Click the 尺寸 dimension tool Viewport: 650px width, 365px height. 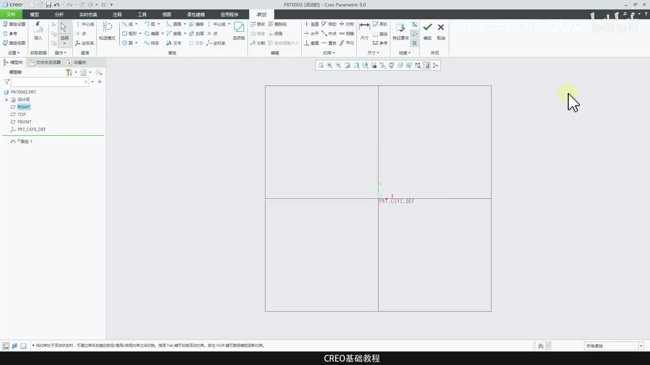click(364, 31)
